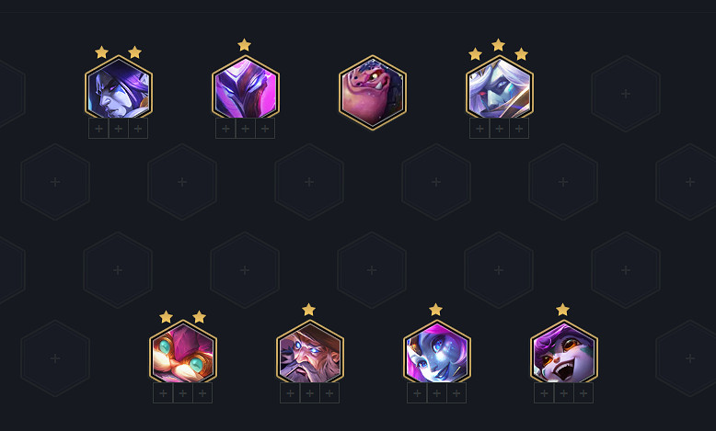Select the two-star purple-skinned male champion

tap(119, 88)
